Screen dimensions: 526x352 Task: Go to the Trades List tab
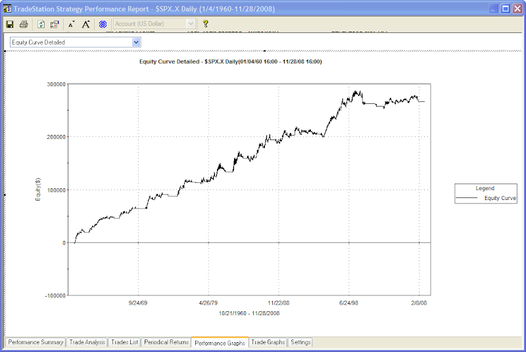124,342
